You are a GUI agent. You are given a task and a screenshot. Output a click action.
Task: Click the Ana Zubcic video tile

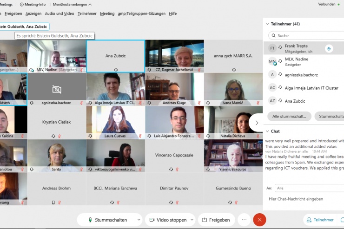click(x=116, y=56)
